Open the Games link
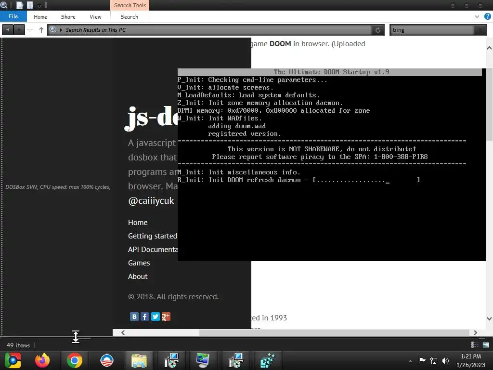 (x=139, y=263)
